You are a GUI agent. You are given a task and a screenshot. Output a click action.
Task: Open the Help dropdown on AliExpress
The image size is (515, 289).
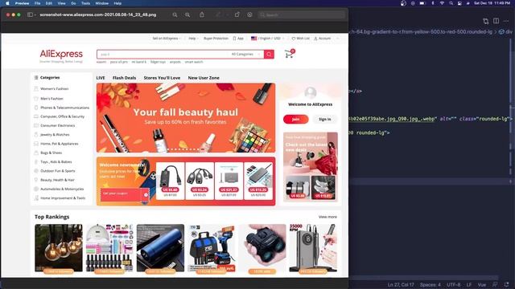click(193, 39)
